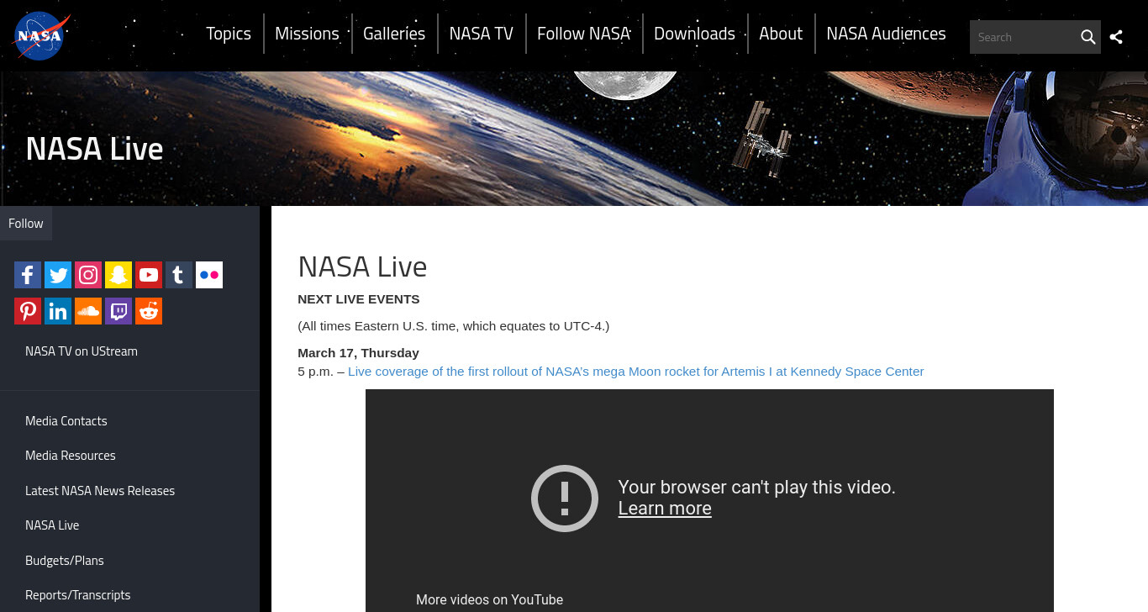Screen dimensions: 1148x612
Task: Click the share icon in header
Action: 1116,37
